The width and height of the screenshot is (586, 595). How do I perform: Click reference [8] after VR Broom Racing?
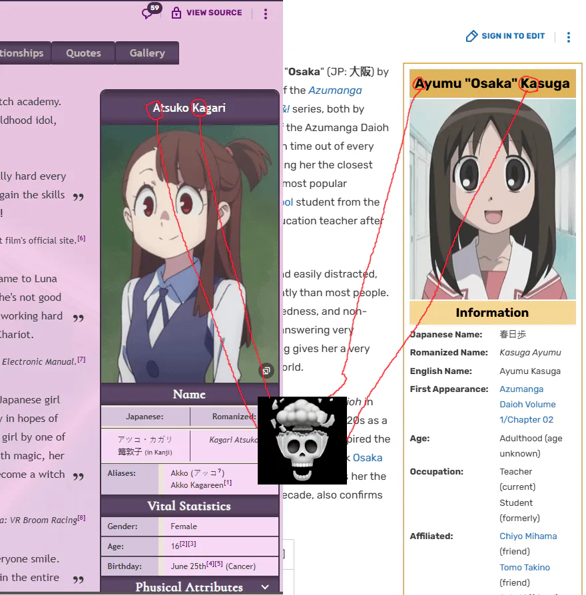coord(81,518)
